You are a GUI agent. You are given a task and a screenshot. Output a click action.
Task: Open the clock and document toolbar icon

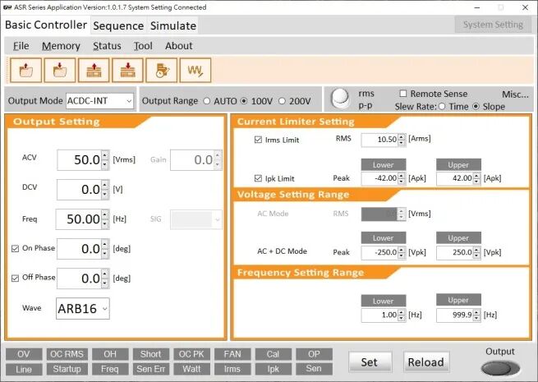point(162,71)
